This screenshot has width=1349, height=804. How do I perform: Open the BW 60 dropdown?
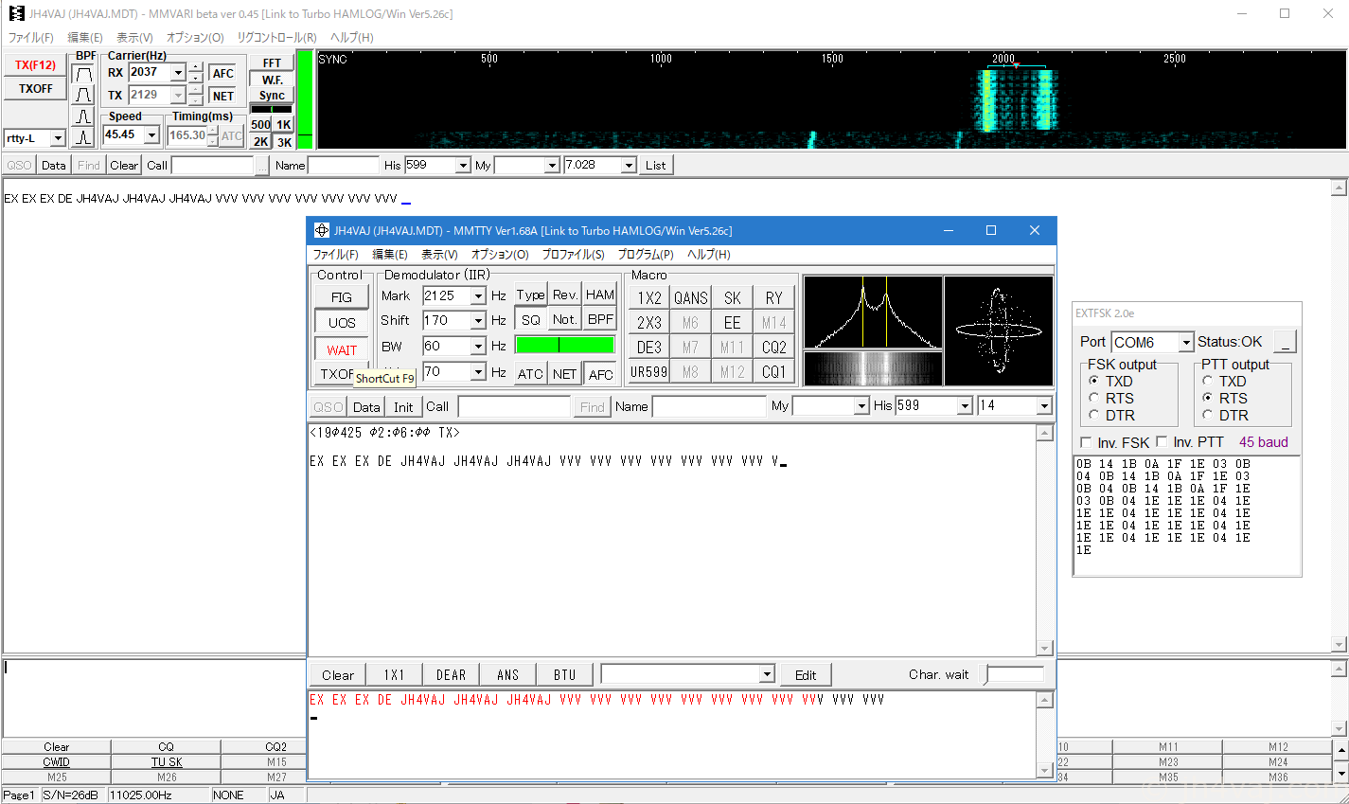tap(478, 347)
